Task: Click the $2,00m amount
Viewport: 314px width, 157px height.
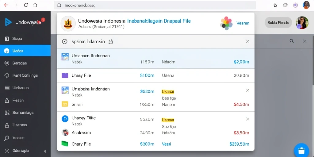Action: [x=241, y=62]
